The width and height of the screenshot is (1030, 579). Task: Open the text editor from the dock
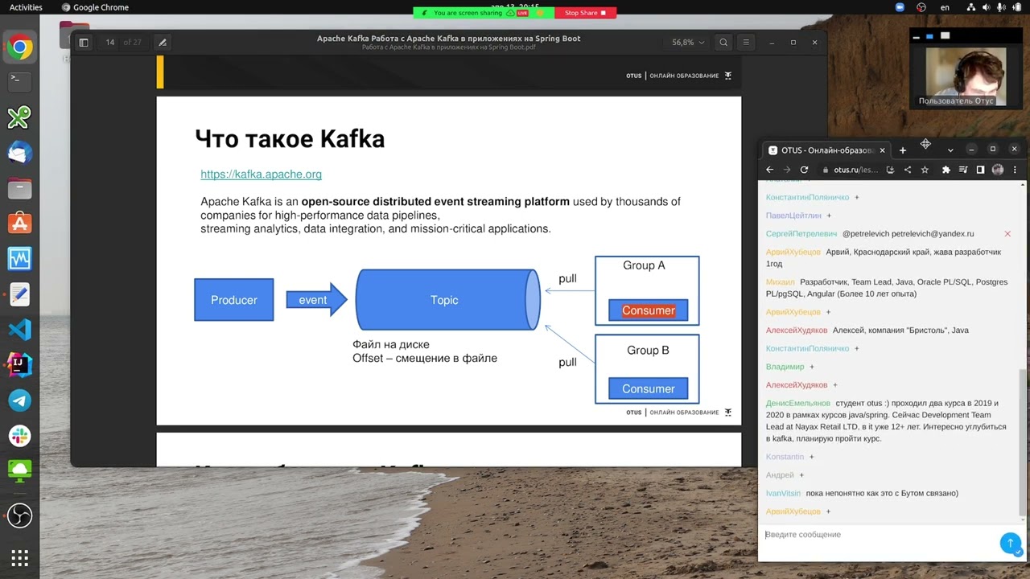(x=19, y=294)
